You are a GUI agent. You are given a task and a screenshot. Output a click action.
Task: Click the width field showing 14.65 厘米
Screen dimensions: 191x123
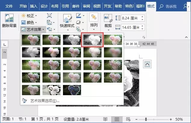coord(131,27)
